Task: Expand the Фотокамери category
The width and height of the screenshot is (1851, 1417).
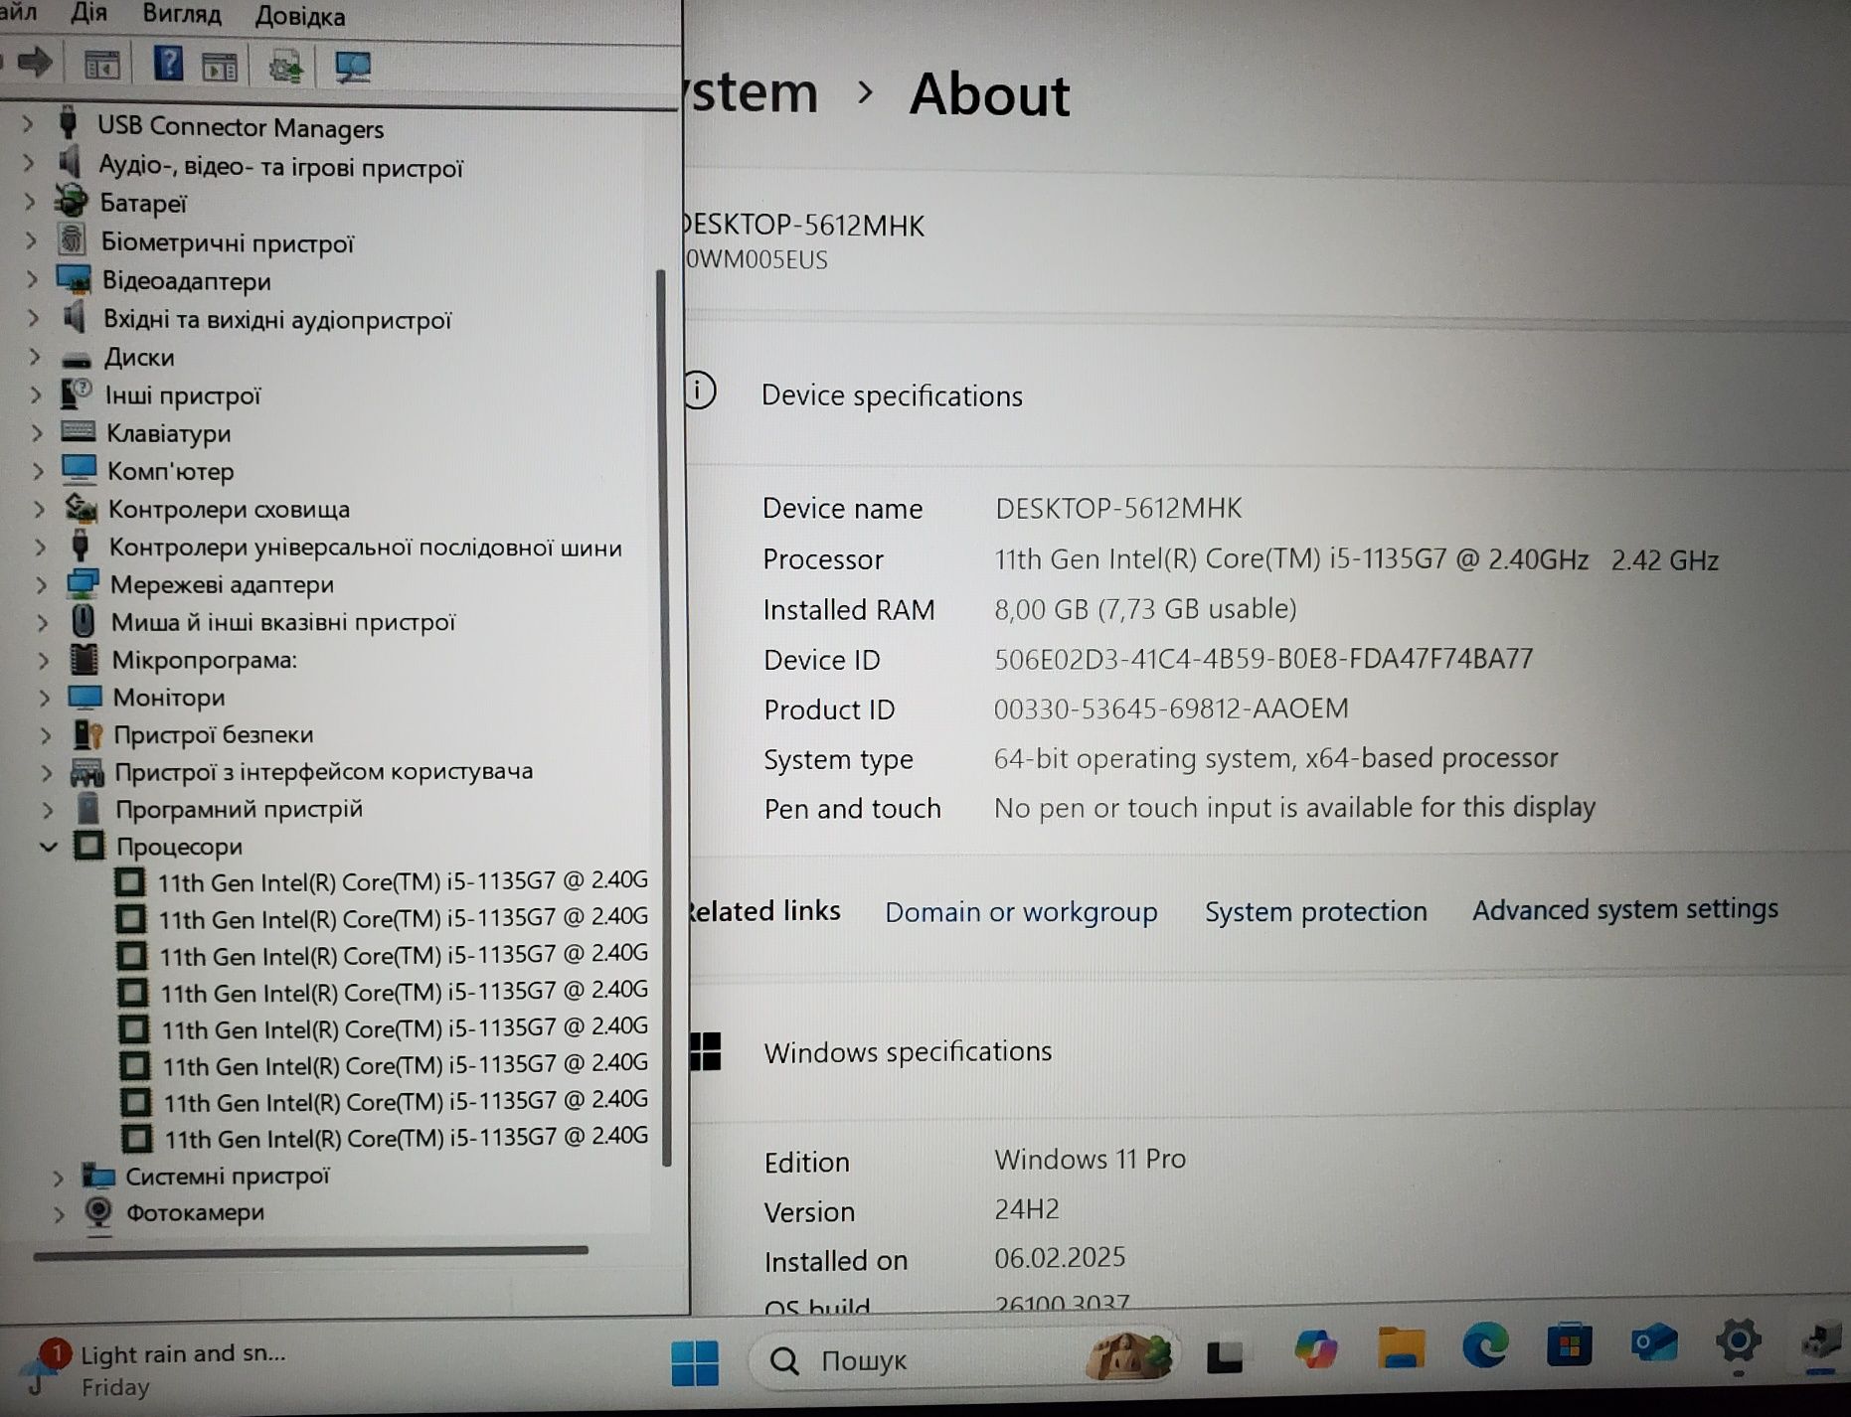Action: [x=59, y=1213]
